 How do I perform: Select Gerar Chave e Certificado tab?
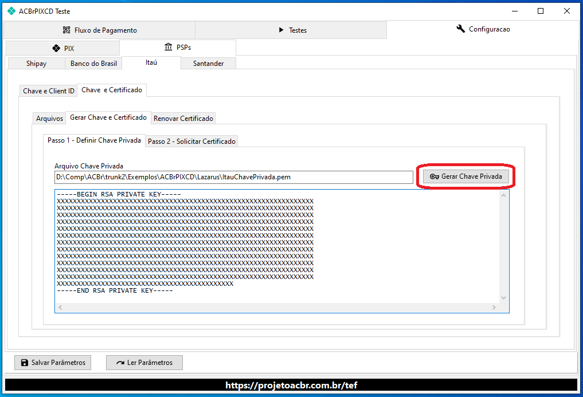pyautogui.click(x=108, y=117)
